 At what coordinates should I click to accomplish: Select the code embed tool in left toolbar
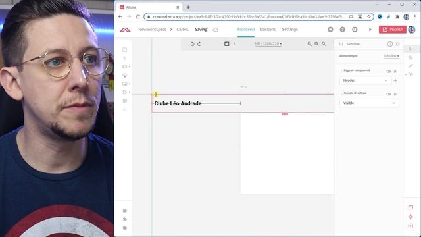coord(124,109)
